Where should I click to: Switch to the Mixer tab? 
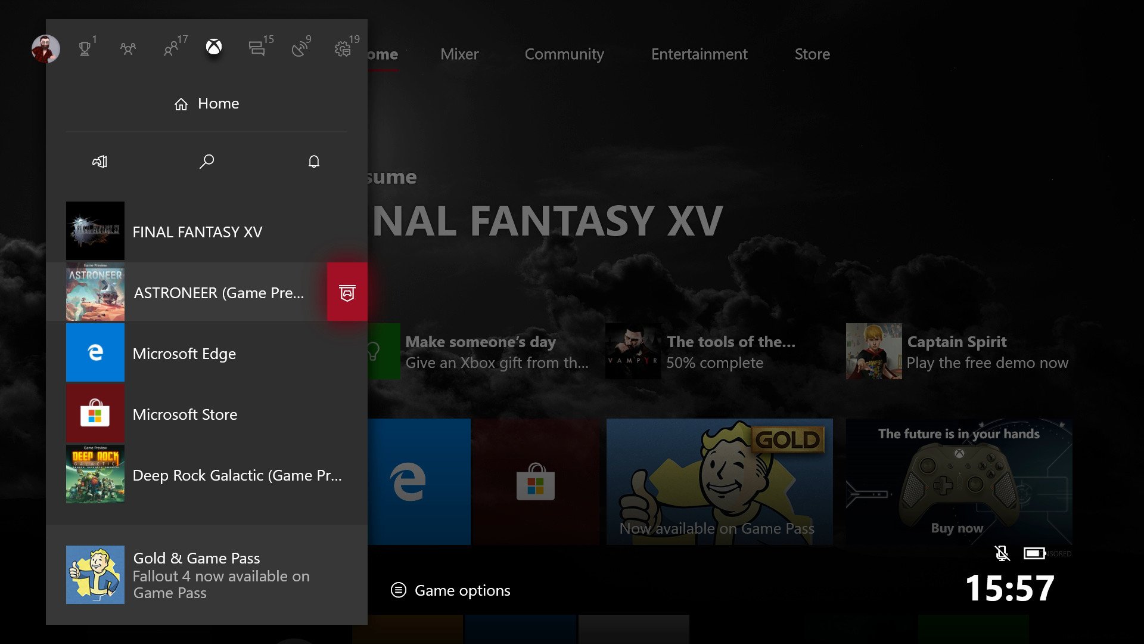(459, 54)
